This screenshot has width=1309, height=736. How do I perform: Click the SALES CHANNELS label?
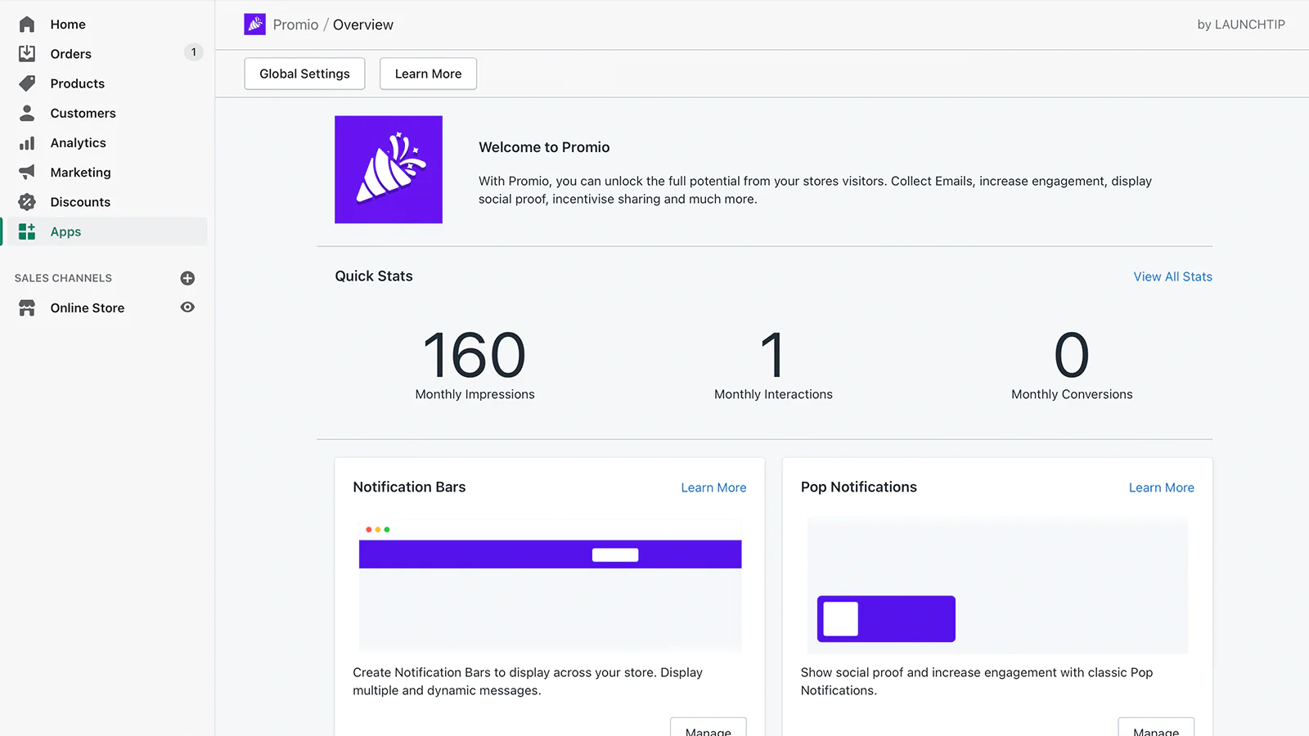pyautogui.click(x=63, y=278)
